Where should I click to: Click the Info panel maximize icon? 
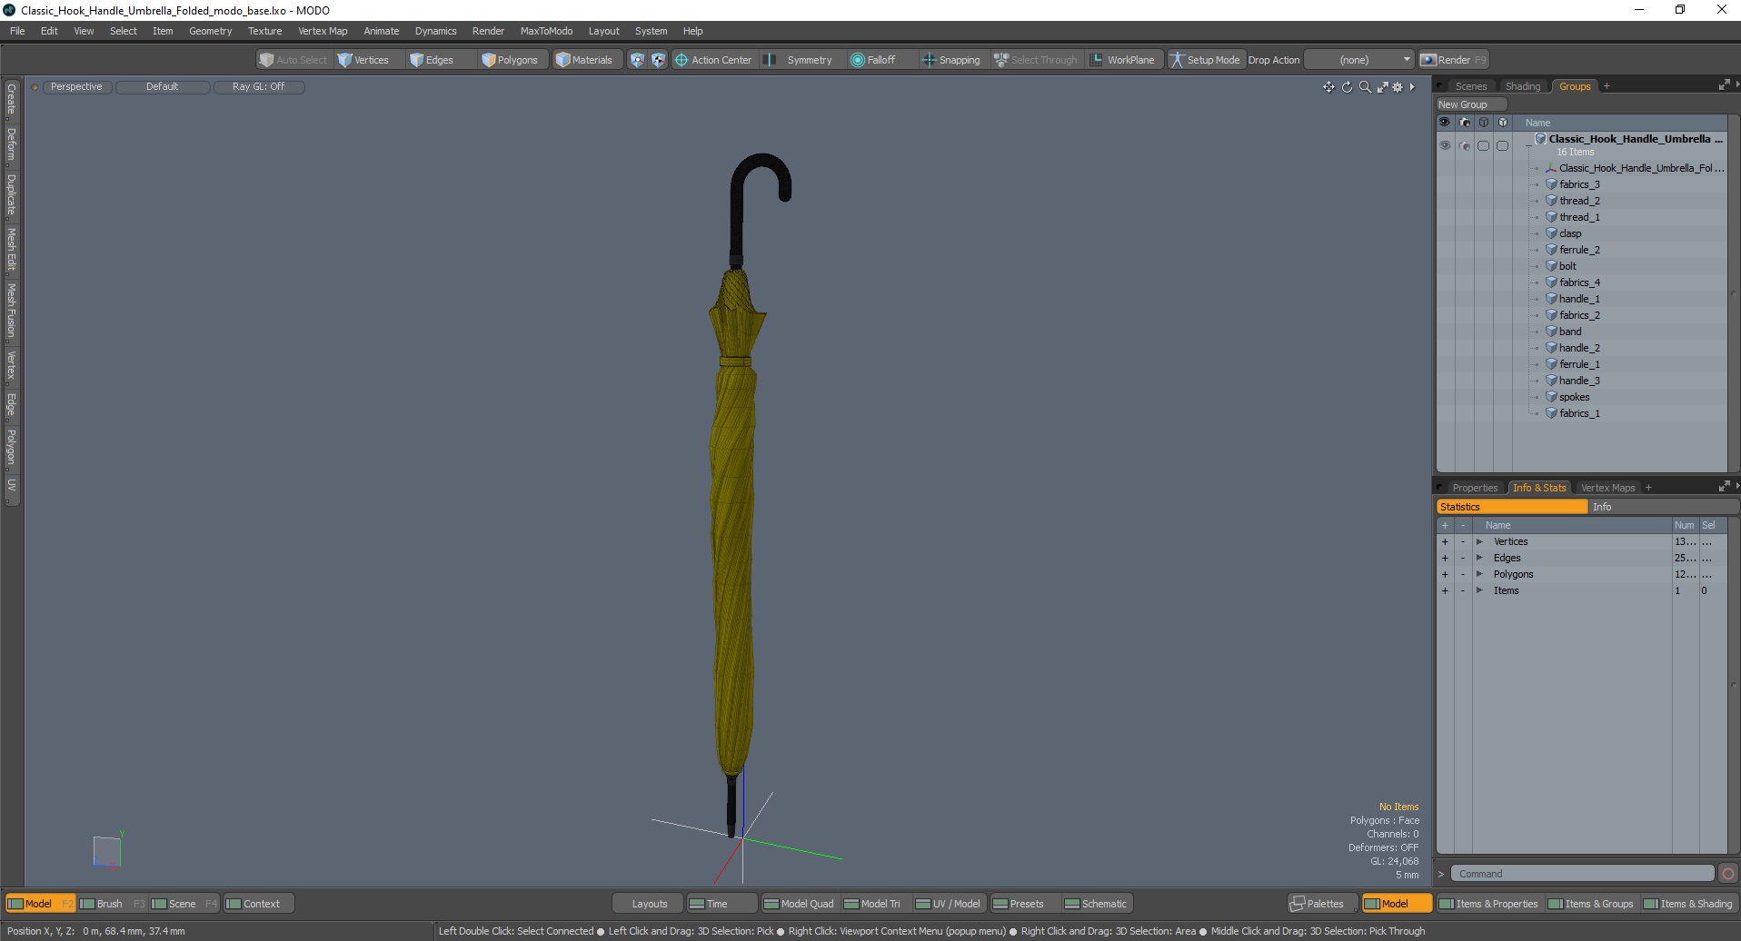click(x=1724, y=487)
